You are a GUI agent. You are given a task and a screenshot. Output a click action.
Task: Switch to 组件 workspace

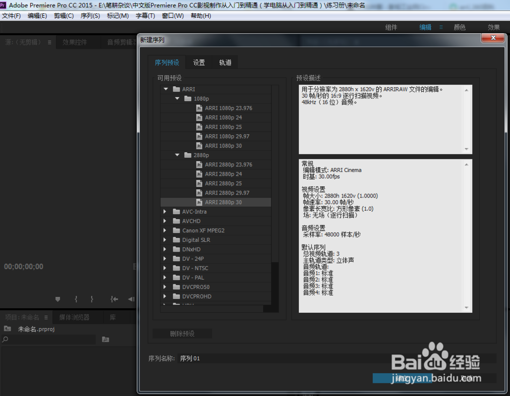tap(391, 28)
